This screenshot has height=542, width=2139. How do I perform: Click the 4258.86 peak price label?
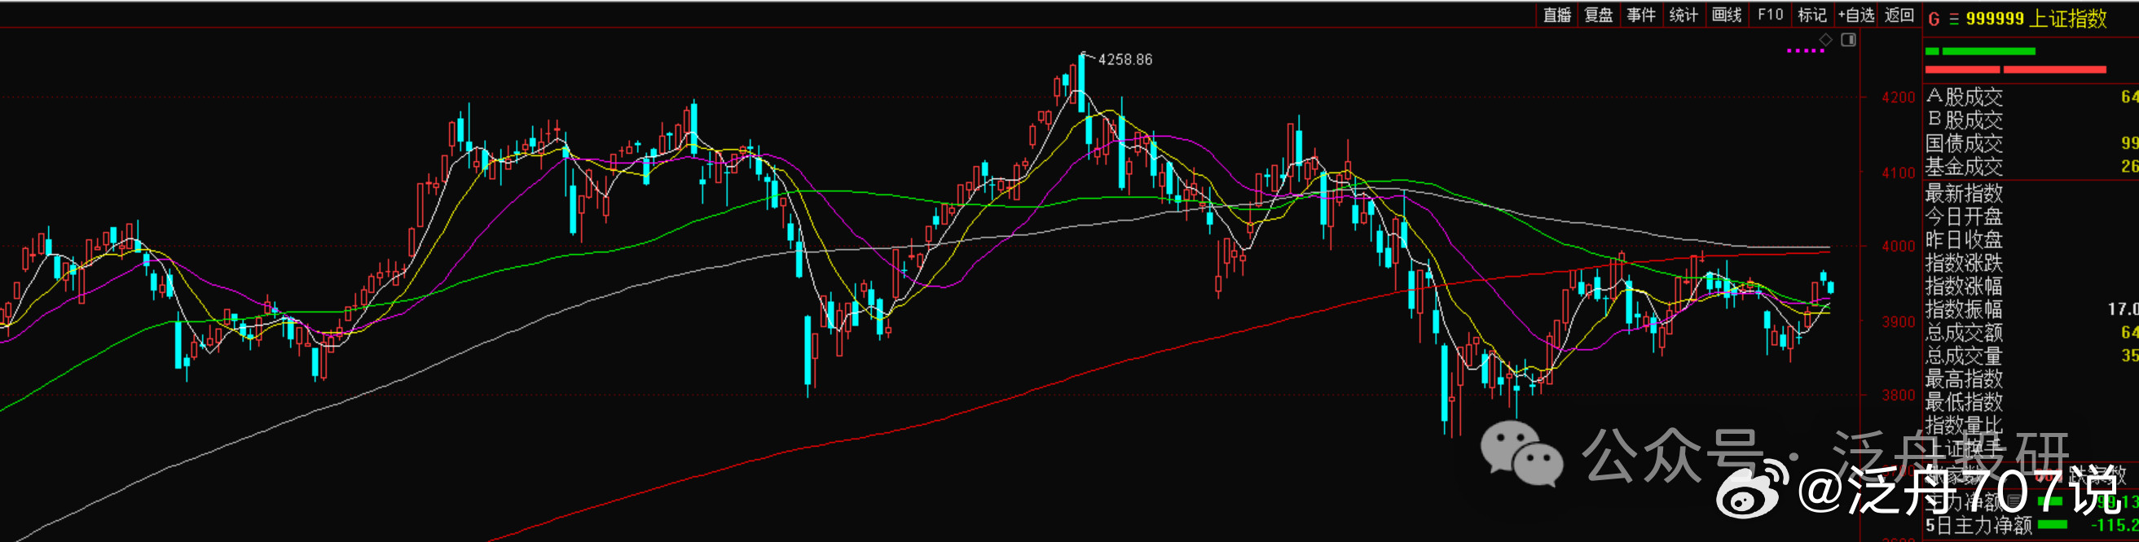coord(1125,59)
